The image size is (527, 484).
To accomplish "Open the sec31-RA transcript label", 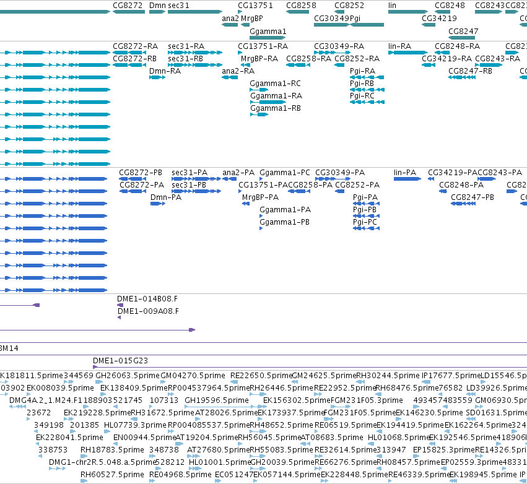I will click(x=186, y=46).
